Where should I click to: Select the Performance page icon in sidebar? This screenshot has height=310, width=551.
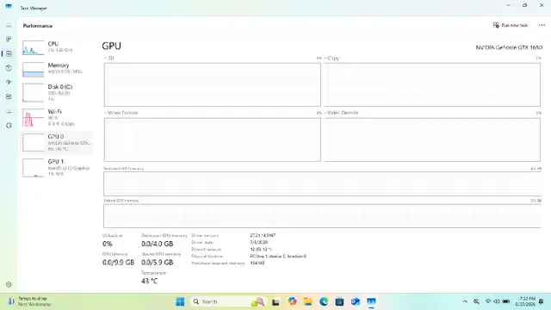tap(9, 53)
